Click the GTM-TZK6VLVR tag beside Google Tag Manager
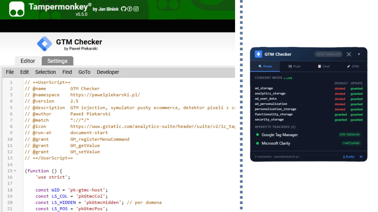Viewport: 378px width, 212px height. 350,135
